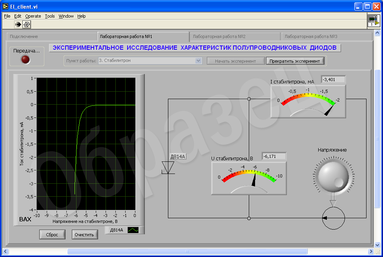Click the voltage source circle symbol
Image resolution: width=383 pixels, height=257 pixels.
tap(334, 218)
